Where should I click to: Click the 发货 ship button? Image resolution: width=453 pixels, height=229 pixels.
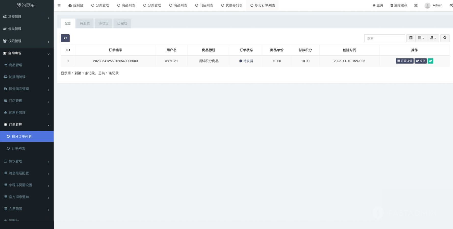pos(420,61)
